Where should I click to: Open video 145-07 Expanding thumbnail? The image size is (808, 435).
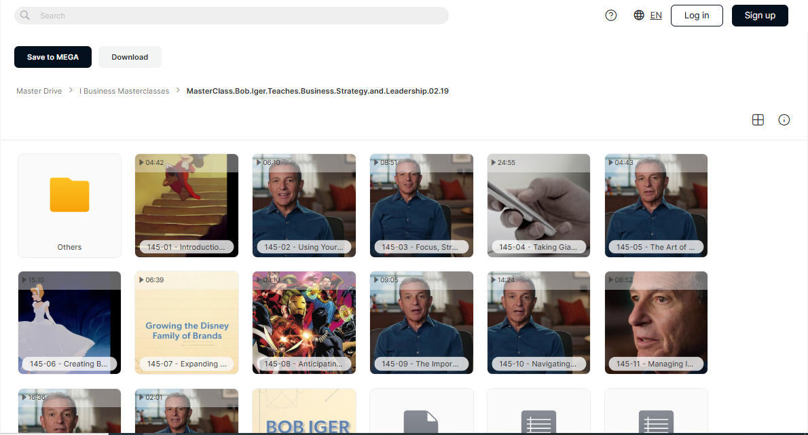[187, 323]
